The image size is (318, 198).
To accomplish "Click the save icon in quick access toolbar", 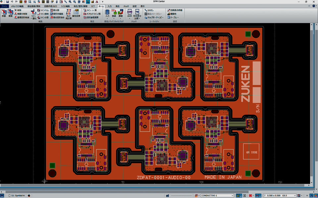I will (7, 2).
